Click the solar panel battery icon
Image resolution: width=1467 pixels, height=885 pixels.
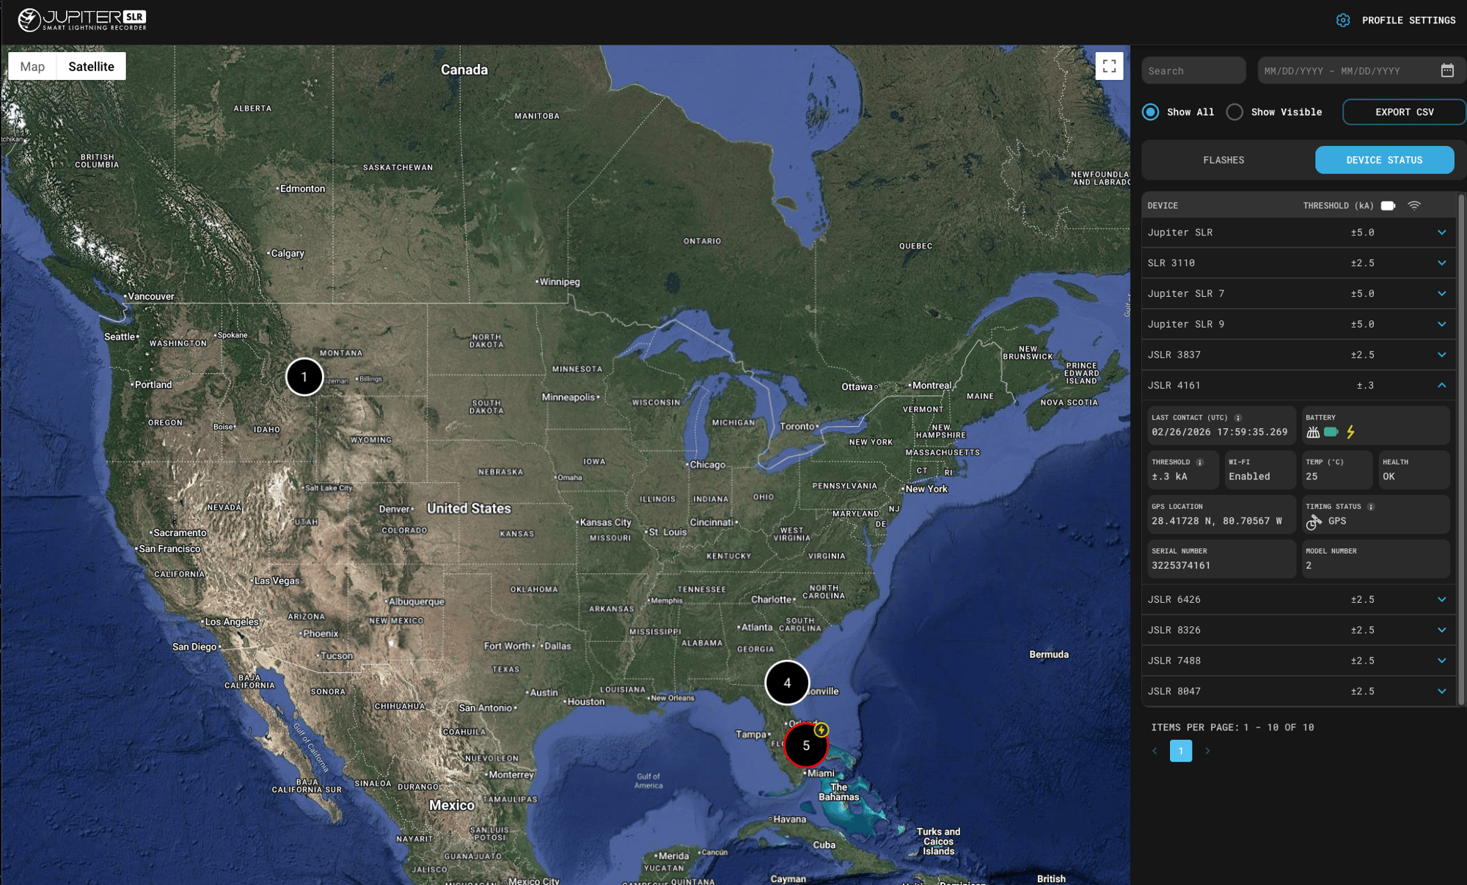pyautogui.click(x=1313, y=433)
